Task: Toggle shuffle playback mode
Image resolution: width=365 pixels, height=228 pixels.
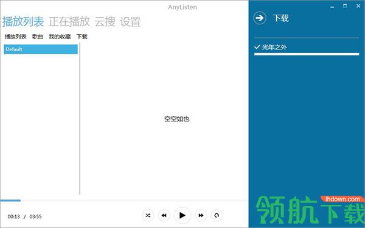Action: click(x=148, y=215)
